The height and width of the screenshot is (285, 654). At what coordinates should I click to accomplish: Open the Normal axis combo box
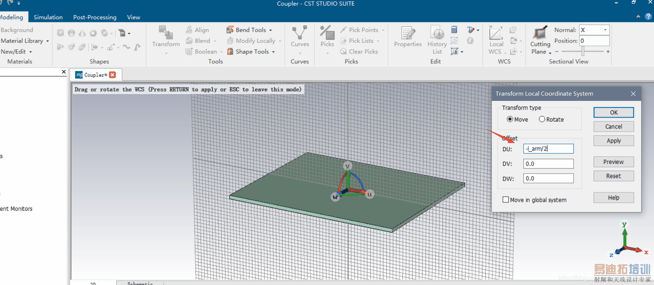click(x=594, y=30)
